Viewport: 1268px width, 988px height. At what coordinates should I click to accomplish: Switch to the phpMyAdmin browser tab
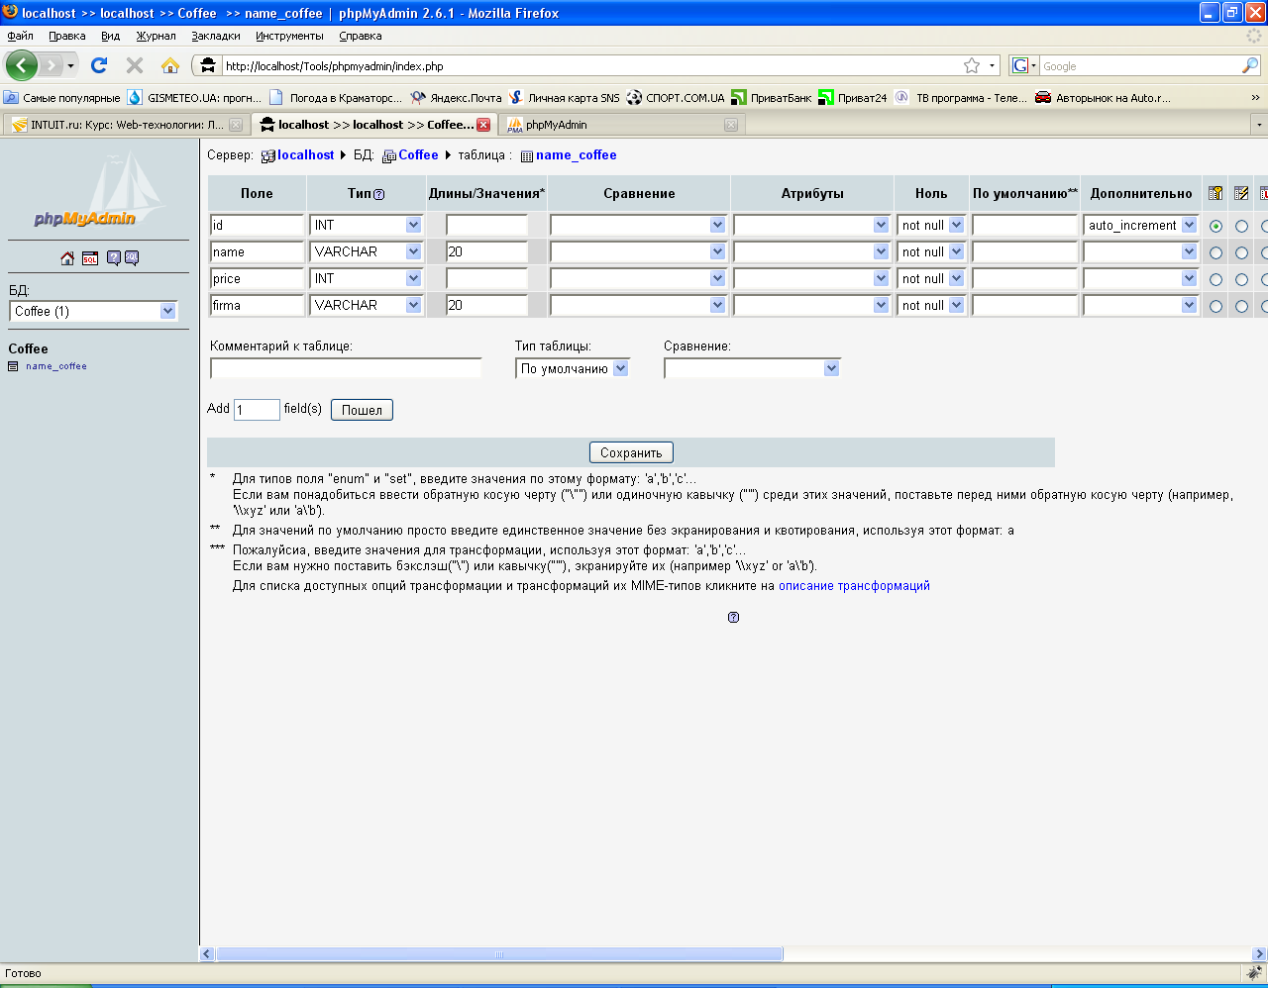(x=621, y=125)
